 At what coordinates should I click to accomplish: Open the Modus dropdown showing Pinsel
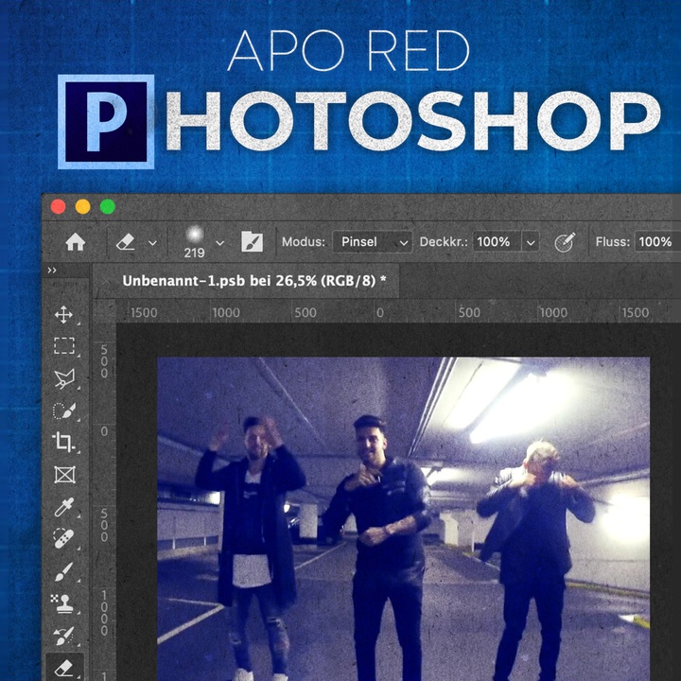[x=372, y=242]
